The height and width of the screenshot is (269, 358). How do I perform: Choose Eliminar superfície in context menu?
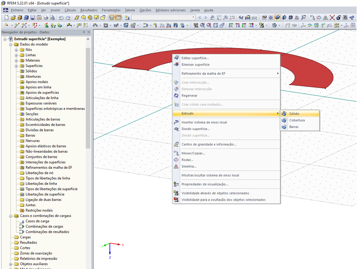coord(226,65)
